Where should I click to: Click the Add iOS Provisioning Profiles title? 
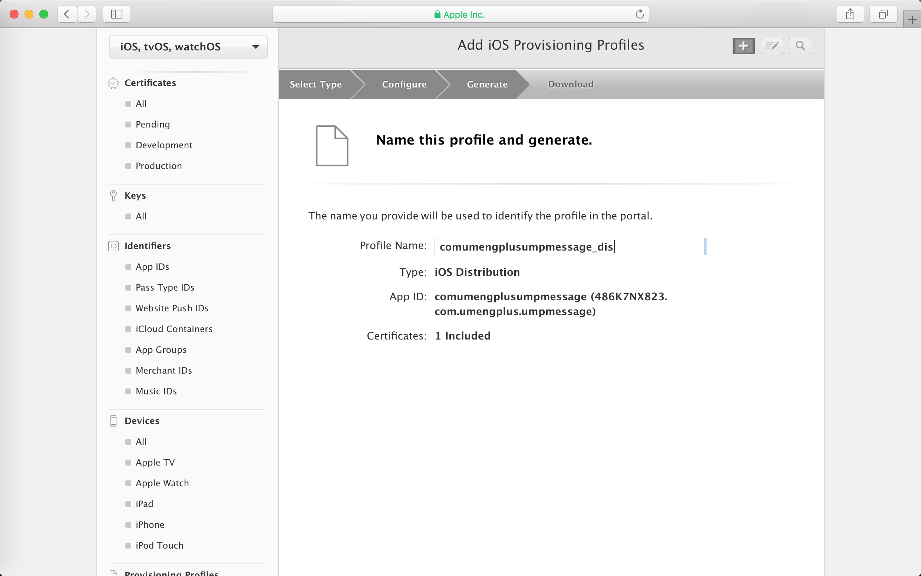(x=551, y=45)
